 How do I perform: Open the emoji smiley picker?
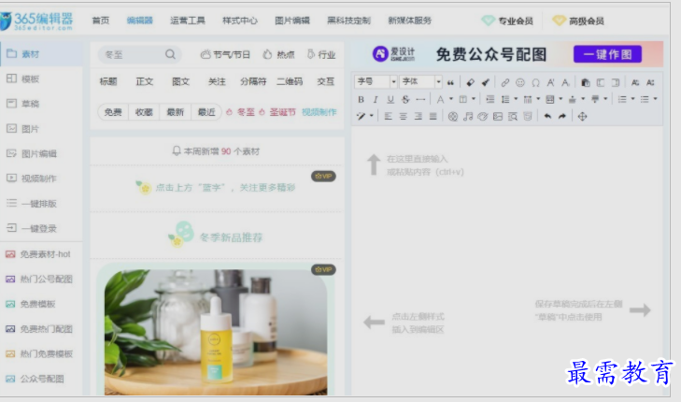[x=520, y=82]
